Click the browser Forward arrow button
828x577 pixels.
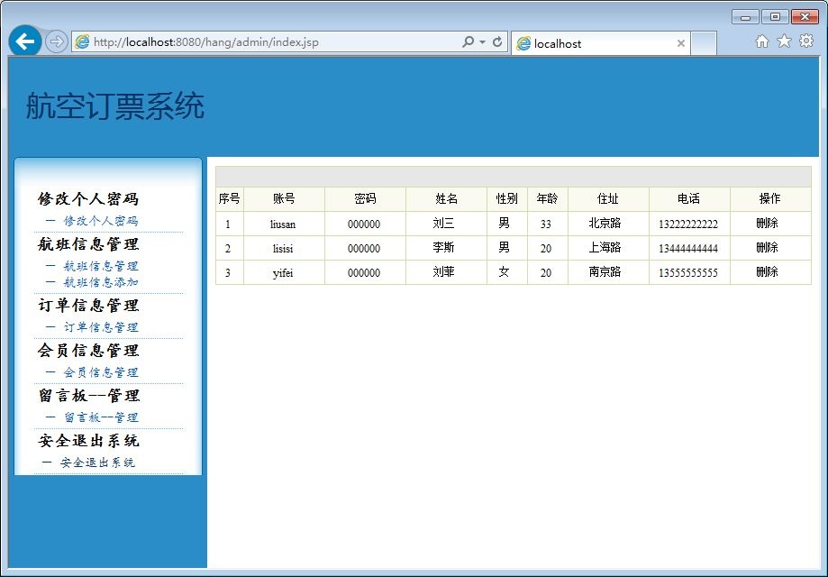[56, 41]
